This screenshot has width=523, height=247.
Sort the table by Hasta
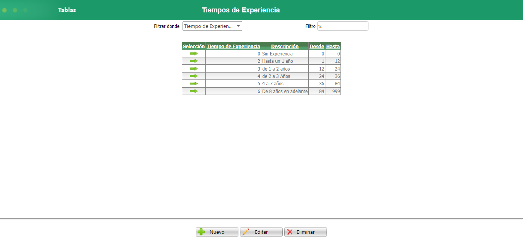tap(333, 46)
